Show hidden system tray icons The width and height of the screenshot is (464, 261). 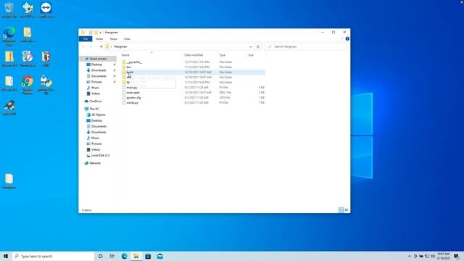click(410, 256)
